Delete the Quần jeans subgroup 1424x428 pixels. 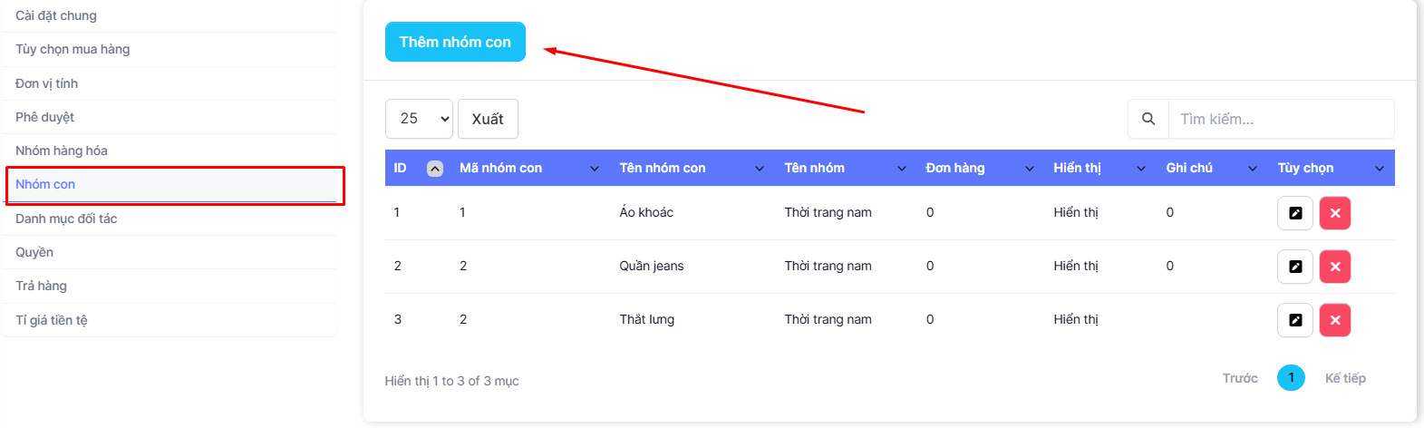[1334, 267]
